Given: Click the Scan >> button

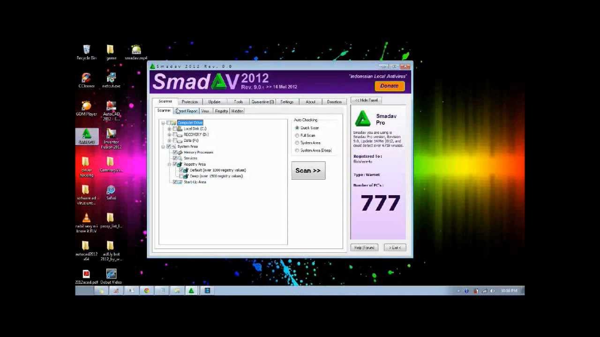Looking at the screenshot, I should (308, 170).
